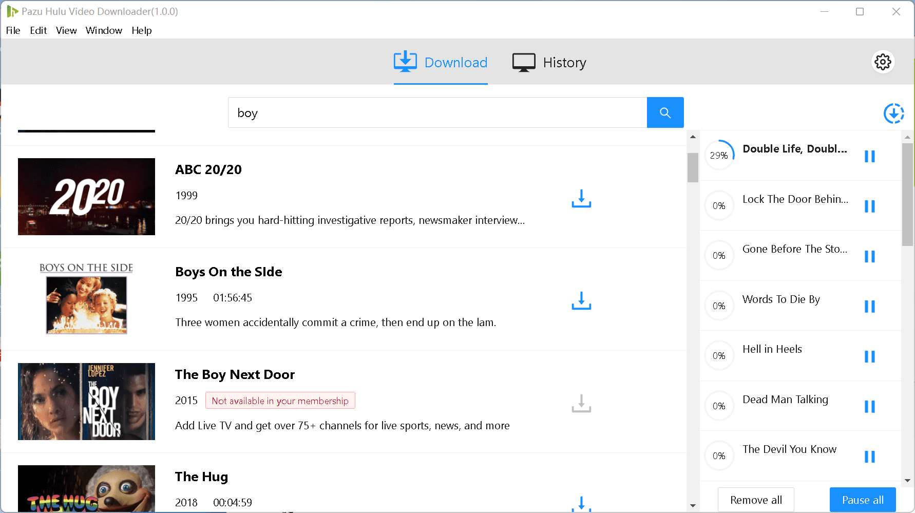Pause the Double Life download

[x=869, y=156]
